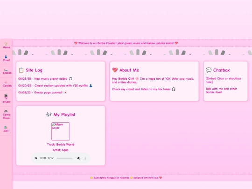Click the Hey Barbie Girl intro text
This screenshot has height=189, width=252.
153,80
